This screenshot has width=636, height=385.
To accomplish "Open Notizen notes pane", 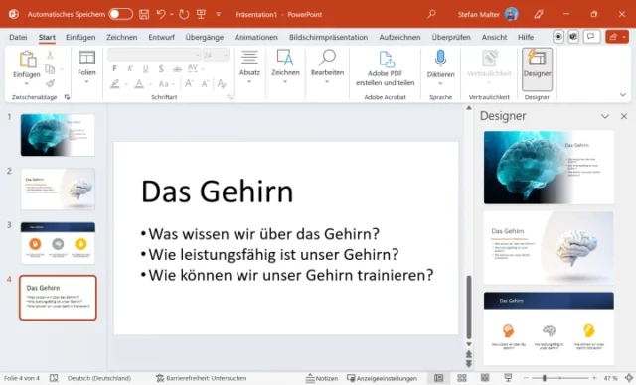I will [322, 378].
